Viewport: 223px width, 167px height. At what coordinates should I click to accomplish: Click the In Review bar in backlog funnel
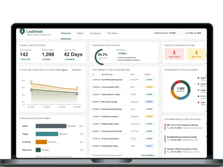[41, 142]
